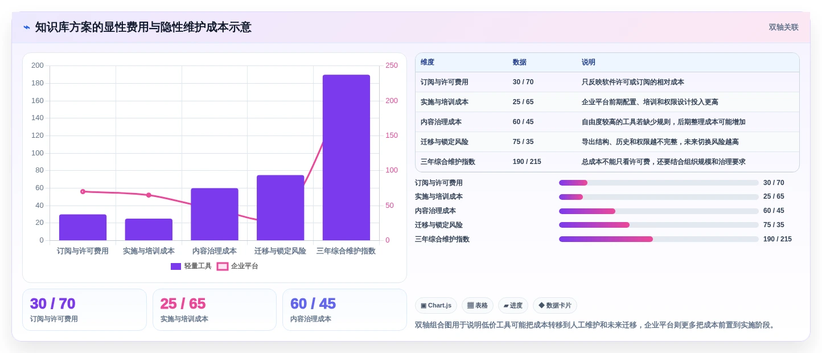This screenshot has width=822, height=353.
Task: Click right axis tick label 250
Action: click(392, 65)
